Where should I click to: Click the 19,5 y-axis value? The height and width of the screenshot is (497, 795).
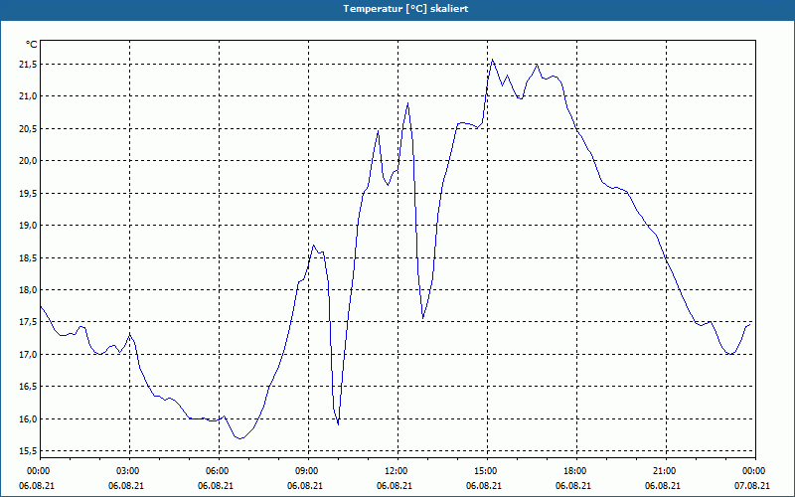29,193
